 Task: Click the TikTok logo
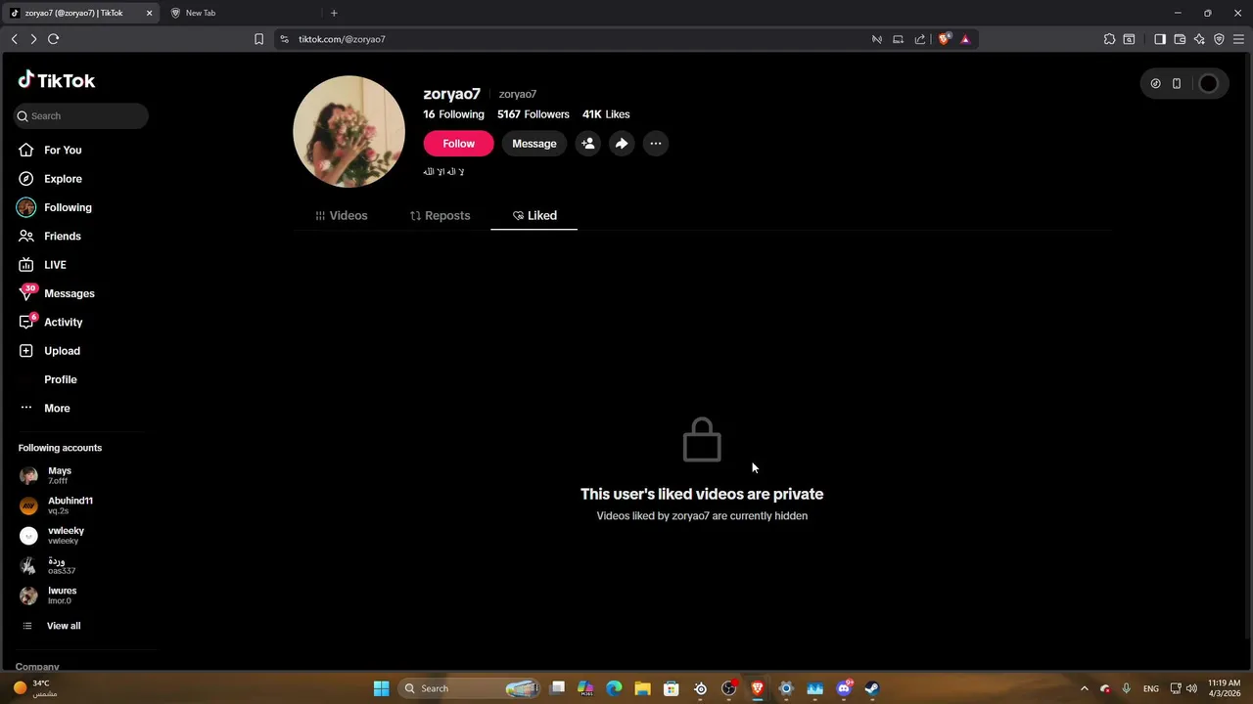tap(56, 80)
